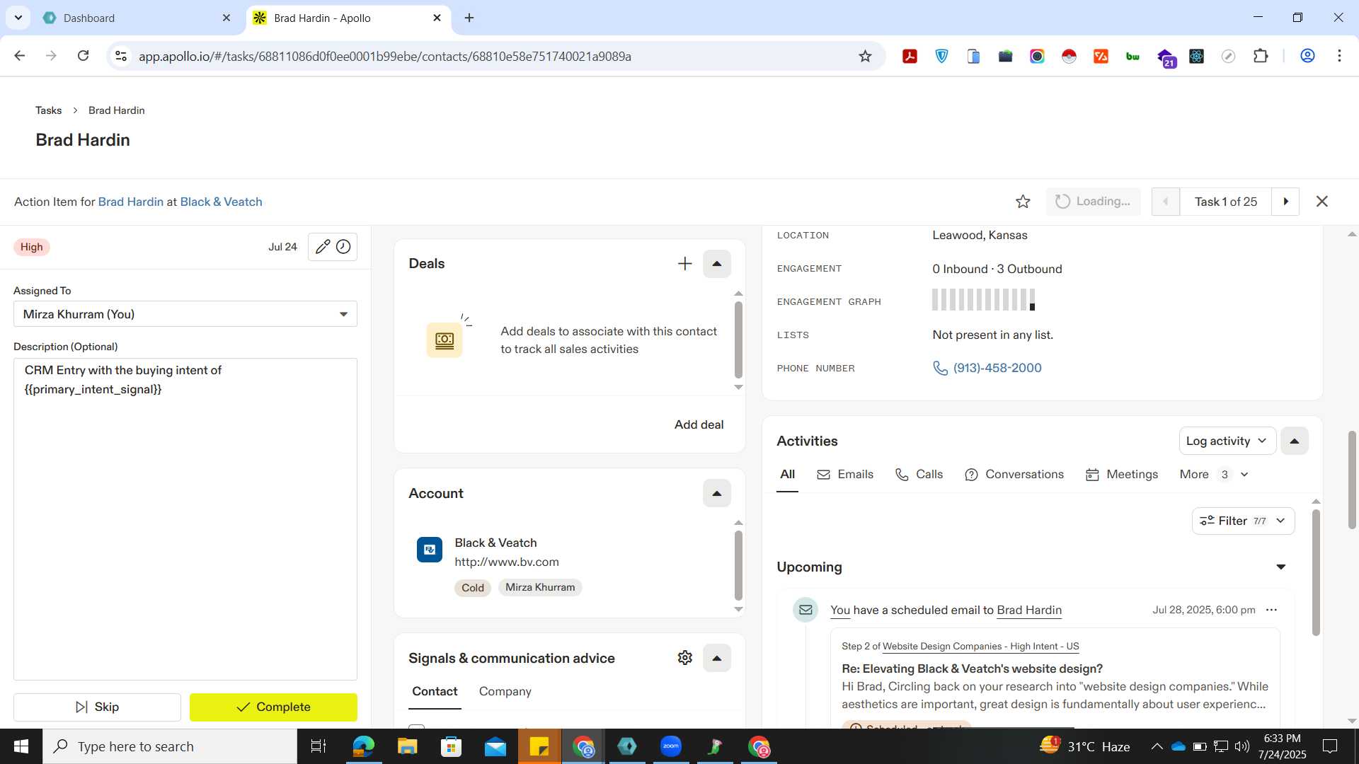Collapse the Upcoming activities group

[x=1280, y=567]
